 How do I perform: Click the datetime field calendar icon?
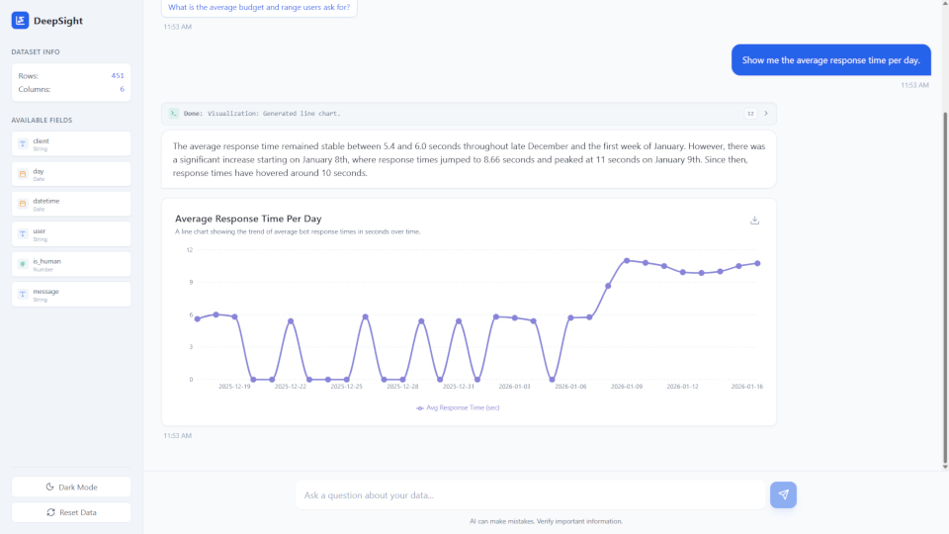(23, 204)
